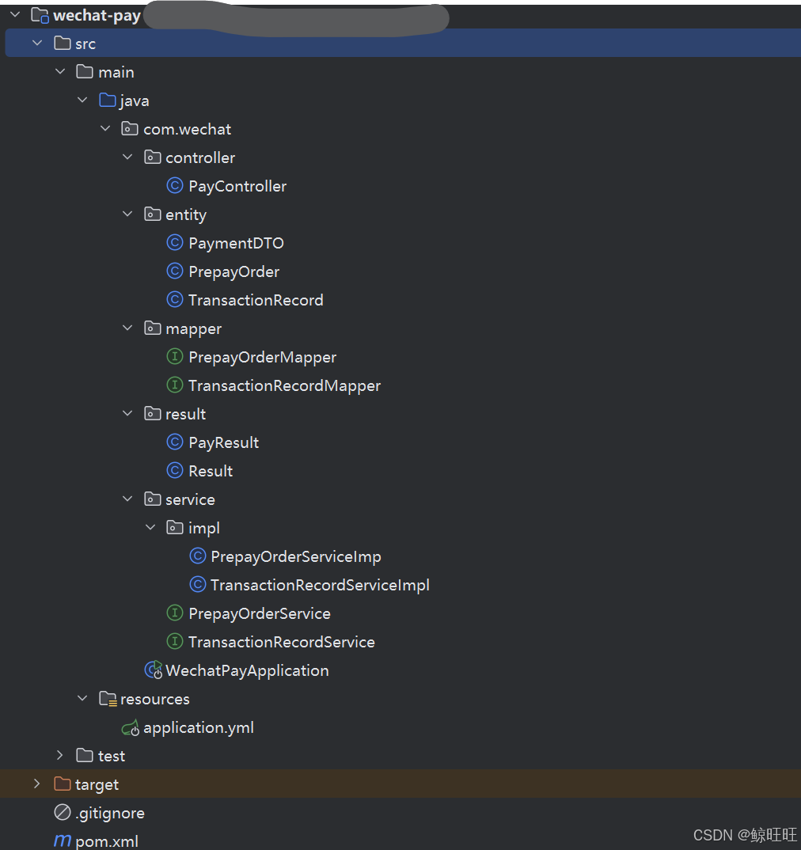801x850 pixels.
Task: Click the blue java source folder icon
Action: coord(108,101)
